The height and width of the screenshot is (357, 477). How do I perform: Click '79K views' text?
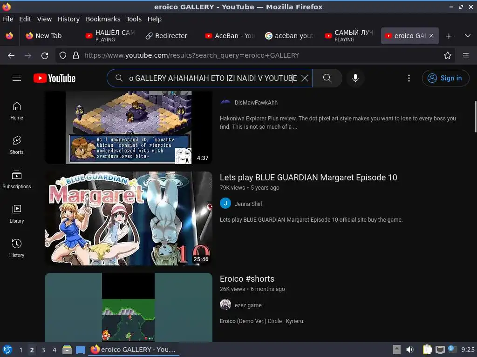232,188
